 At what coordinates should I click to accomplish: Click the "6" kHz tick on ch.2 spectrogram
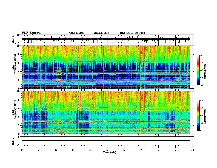tap(19, 108)
